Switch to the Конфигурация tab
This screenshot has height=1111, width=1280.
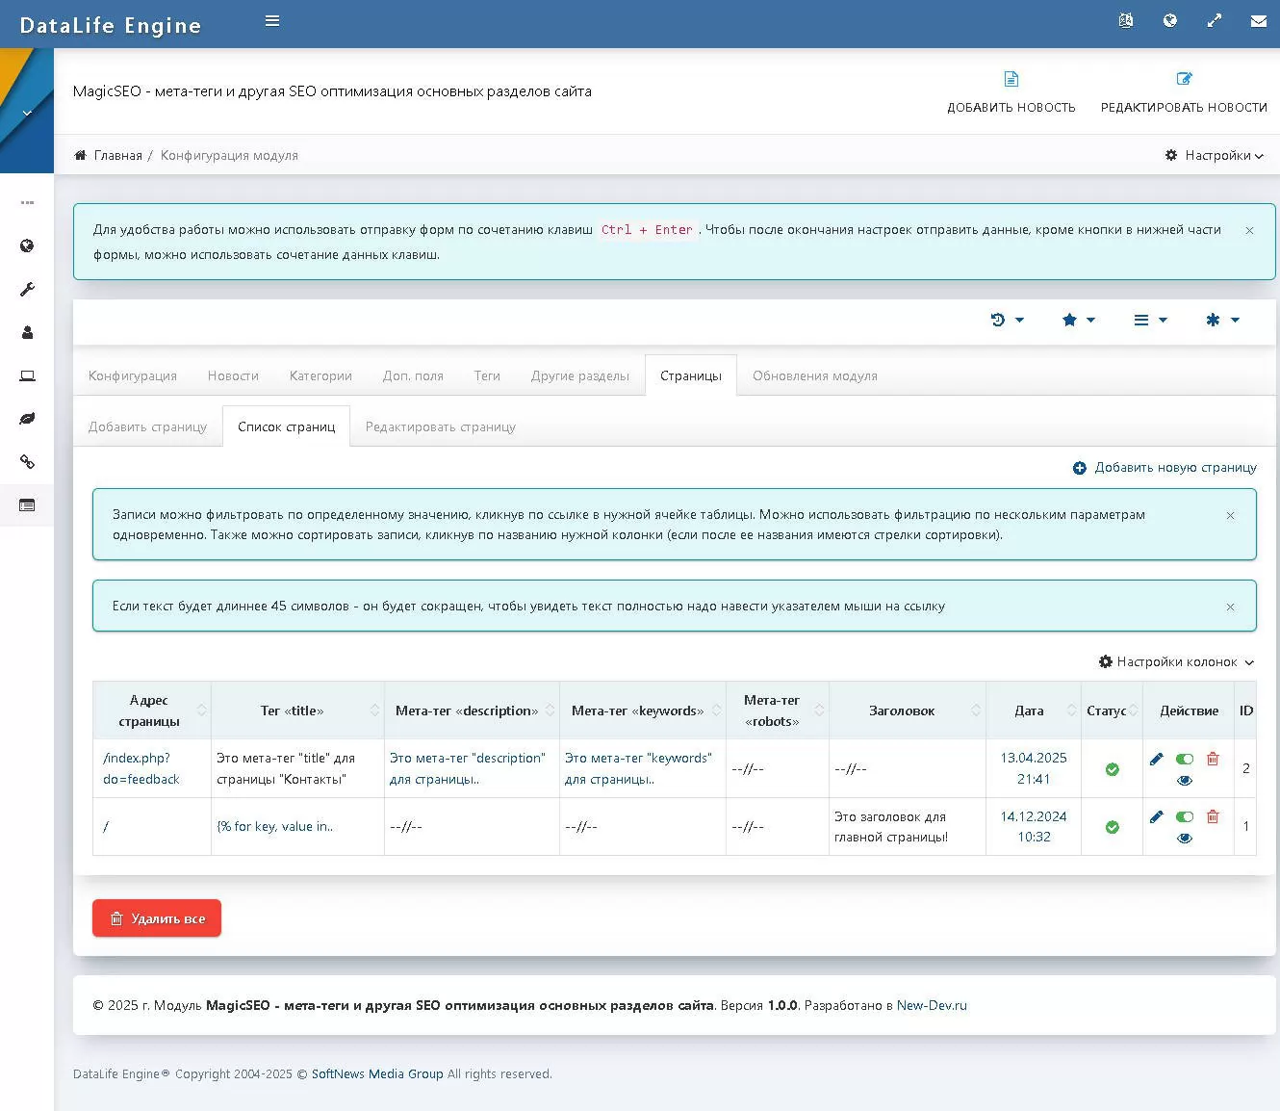[133, 375]
